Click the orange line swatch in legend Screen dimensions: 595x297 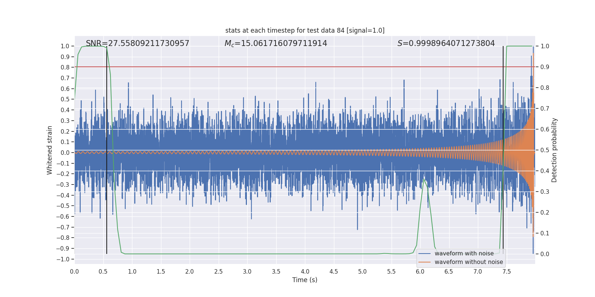click(x=424, y=262)
